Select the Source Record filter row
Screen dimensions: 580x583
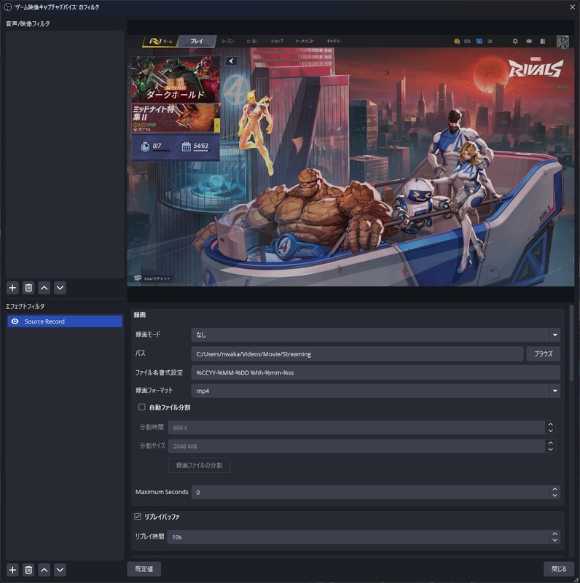click(x=65, y=321)
